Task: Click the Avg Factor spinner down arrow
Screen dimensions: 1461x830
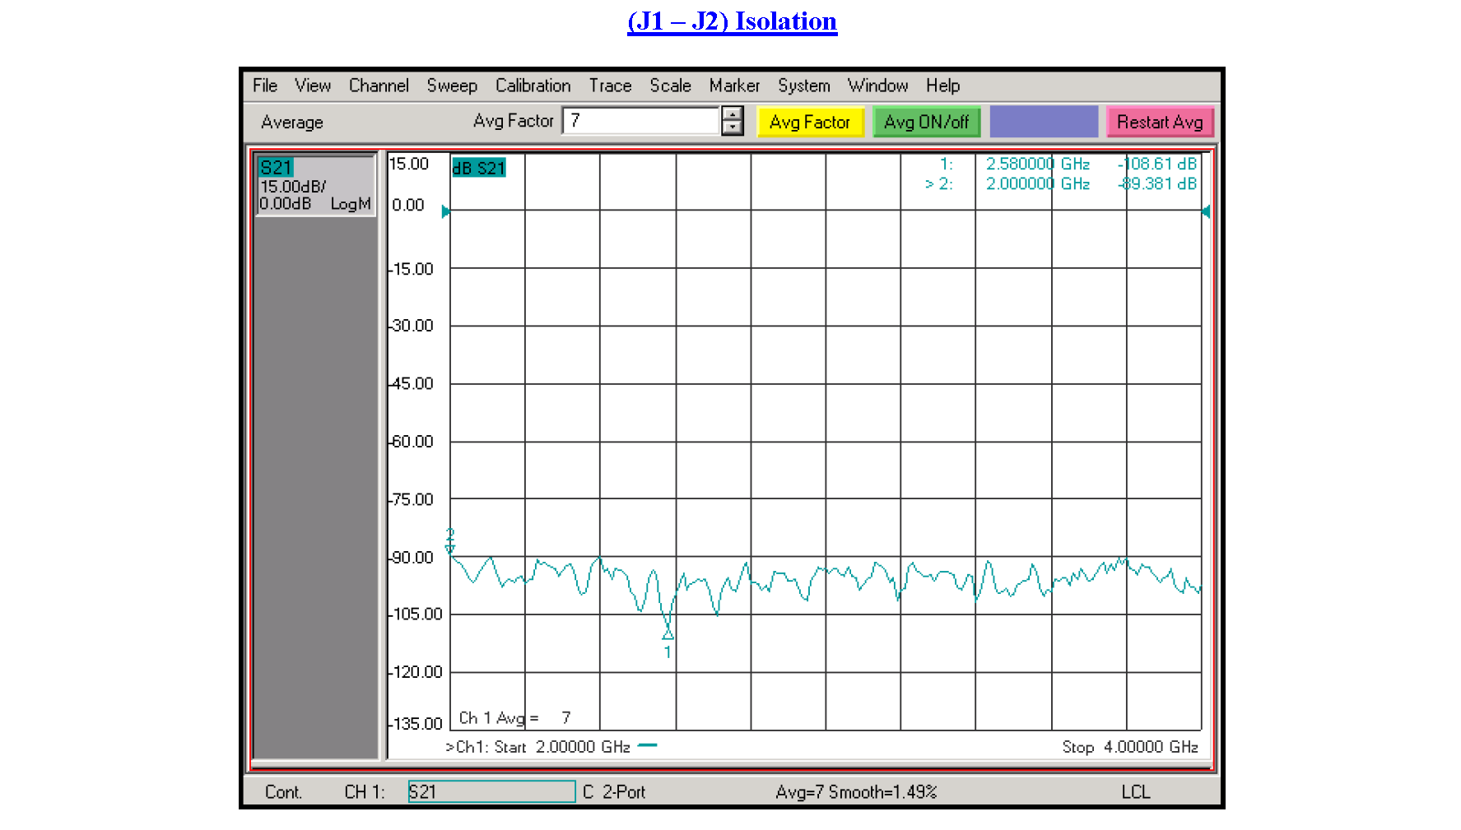Action: (x=731, y=128)
